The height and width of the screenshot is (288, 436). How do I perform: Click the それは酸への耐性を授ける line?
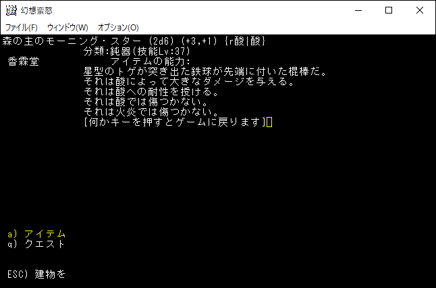151,92
